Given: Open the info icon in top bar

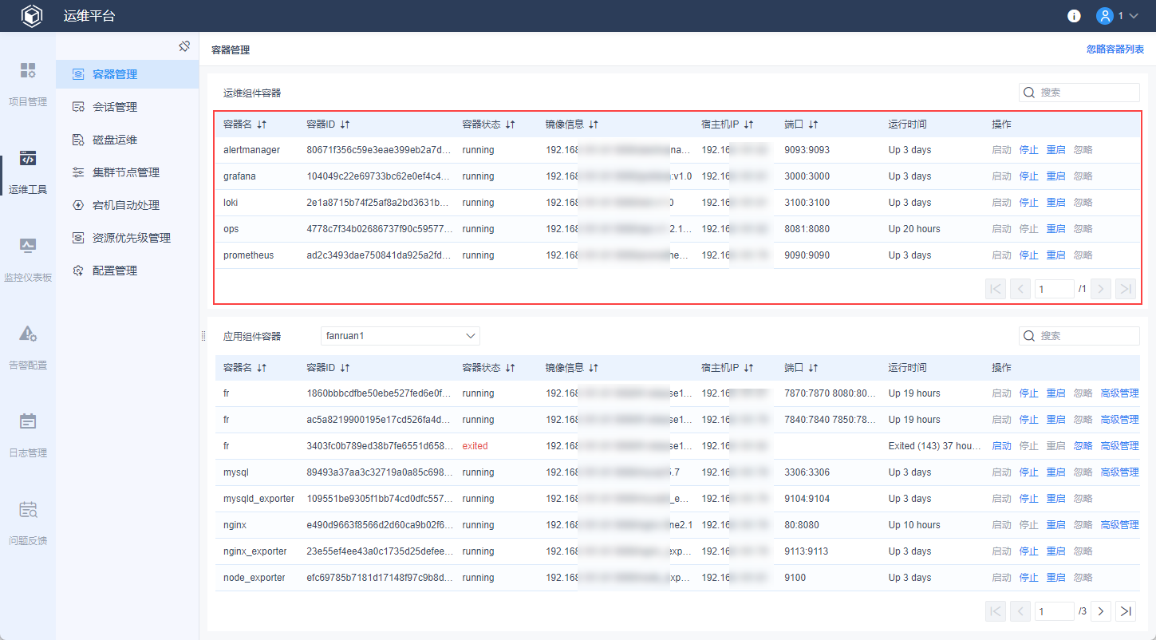Looking at the screenshot, I should 1074,16.
